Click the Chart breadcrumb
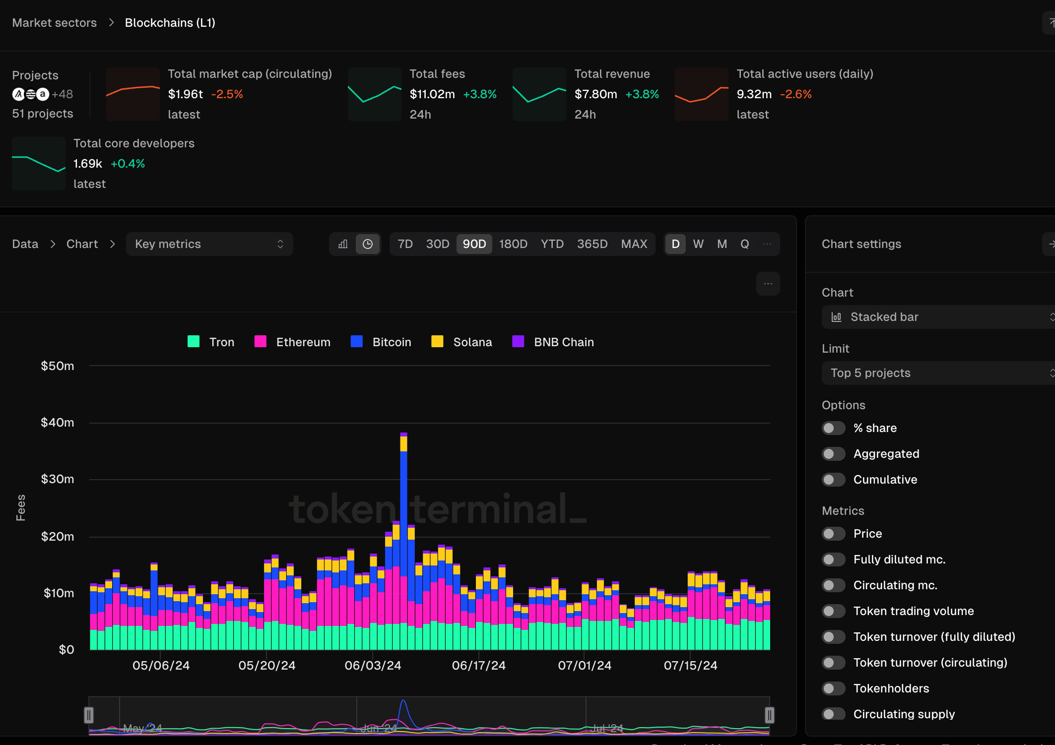The image size is (1055, 745). [82, 244]
